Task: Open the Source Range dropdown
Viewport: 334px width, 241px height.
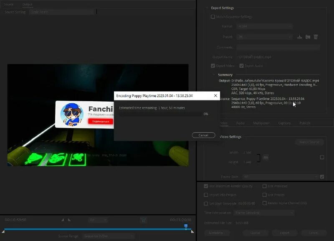Action: coord(109,236)
